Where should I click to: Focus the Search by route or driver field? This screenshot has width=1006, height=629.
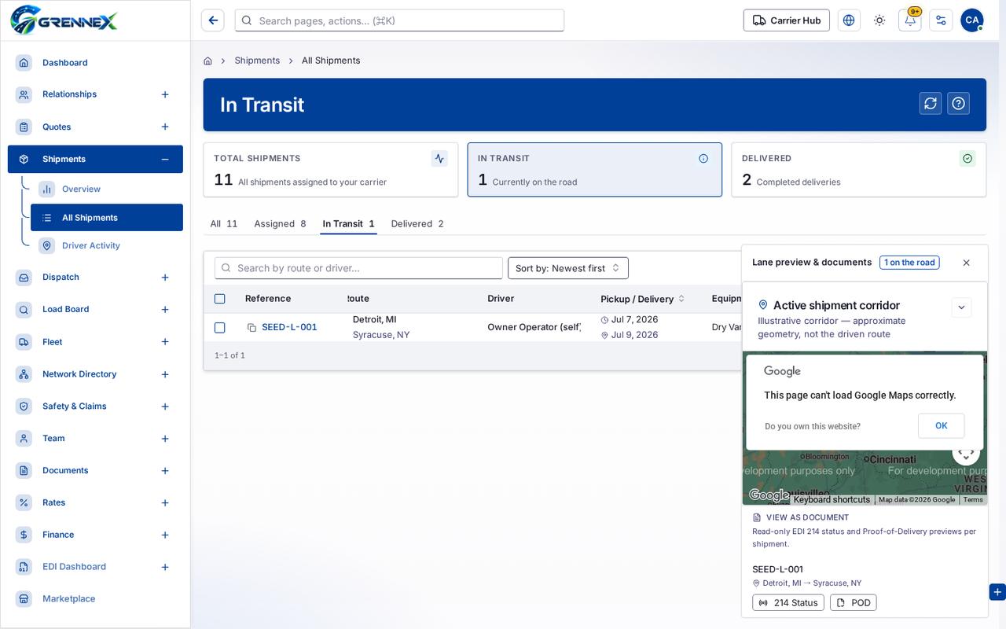(x=358, y=268)
